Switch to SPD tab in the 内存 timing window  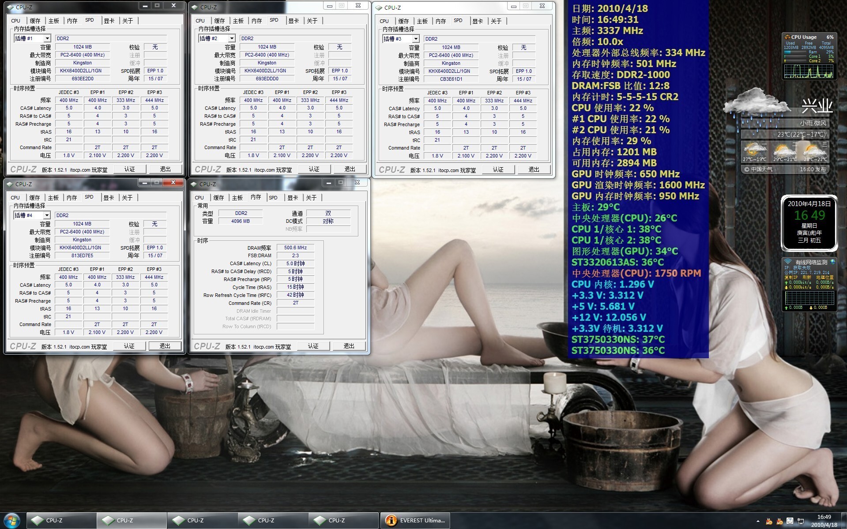coord(273,198)
